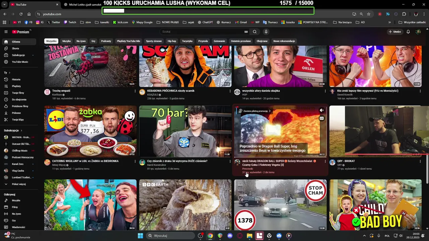Bookmark this page with the star
The image size is (429, 241).
pos(369,14)
